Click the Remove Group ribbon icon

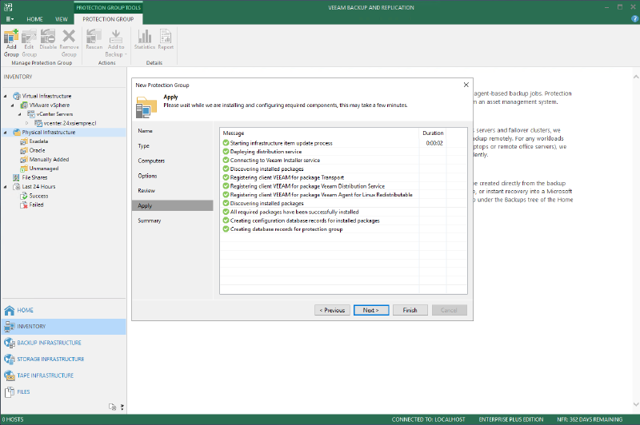[x=69, y=43]
